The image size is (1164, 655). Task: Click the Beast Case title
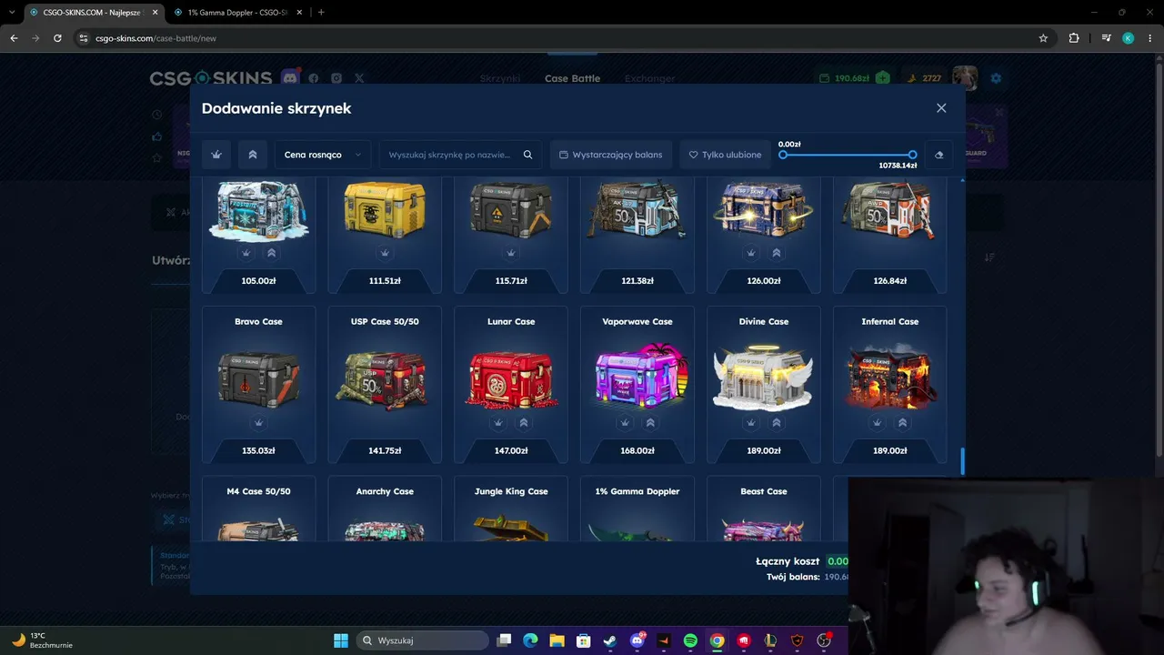tap(764, 491)
